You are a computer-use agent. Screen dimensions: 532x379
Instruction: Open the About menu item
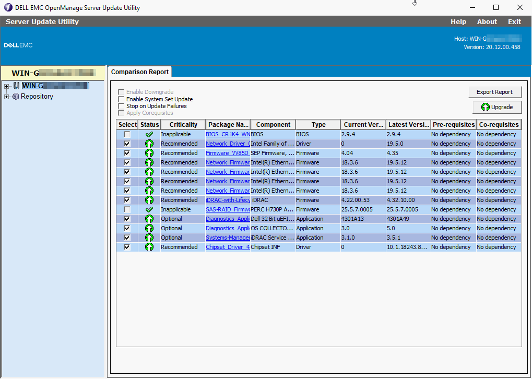[x=487, y=22]
